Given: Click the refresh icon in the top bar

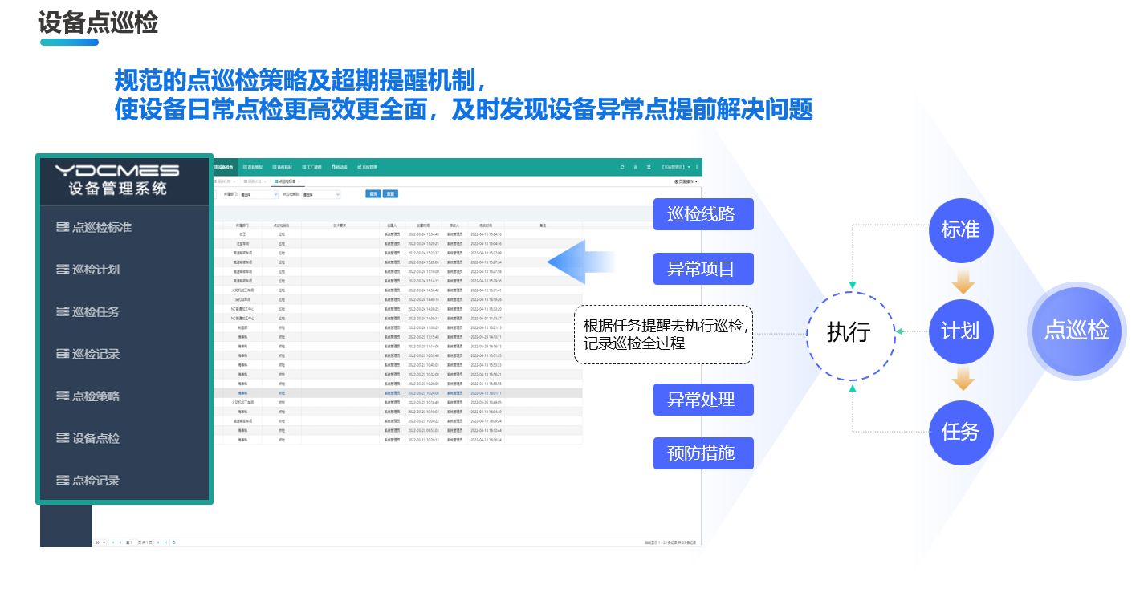Looking at the screenshot, I should (x=622, y=167).
